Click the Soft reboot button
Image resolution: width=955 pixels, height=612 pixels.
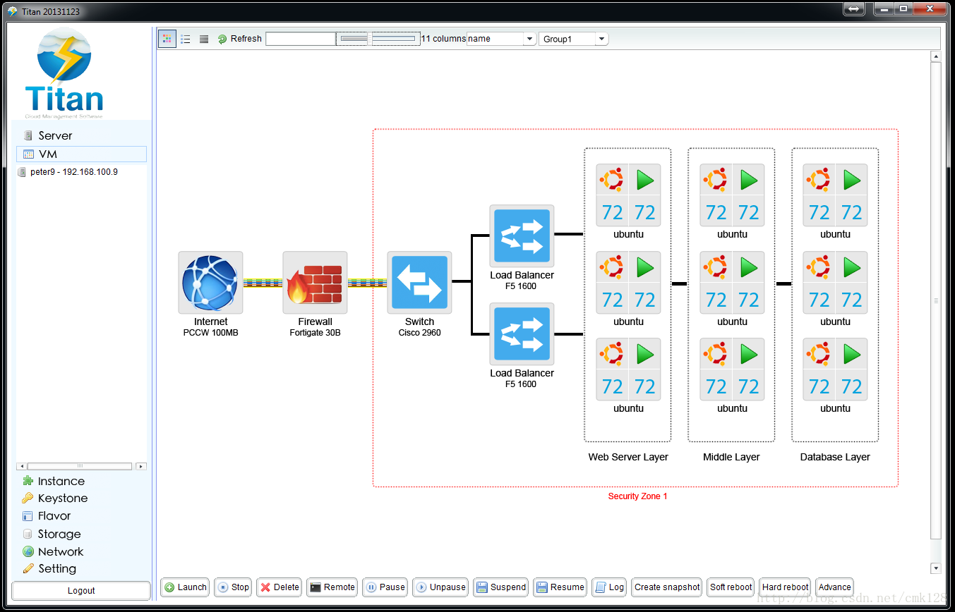point(731,587)
